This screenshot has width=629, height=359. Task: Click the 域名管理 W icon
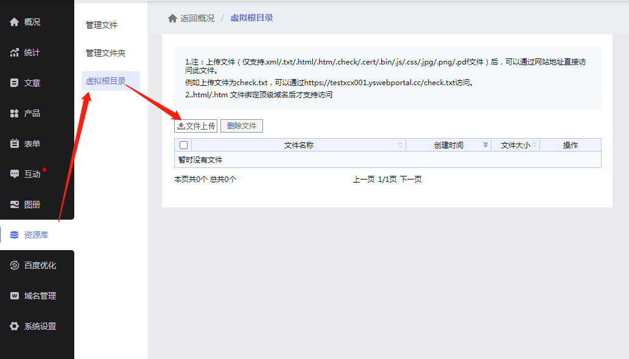pos(15,296)
